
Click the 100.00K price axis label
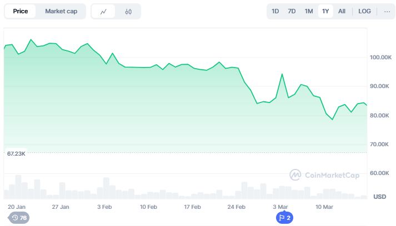point(380,58)
